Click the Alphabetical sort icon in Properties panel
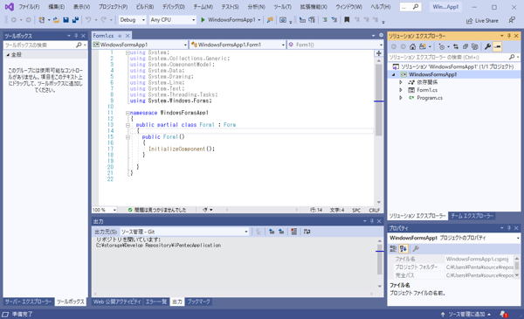Image resolution: width=524 pixels, height=319 pixels. (403, 249)
